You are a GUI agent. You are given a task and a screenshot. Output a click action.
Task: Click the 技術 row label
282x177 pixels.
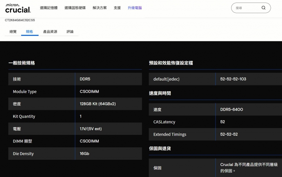17,79
